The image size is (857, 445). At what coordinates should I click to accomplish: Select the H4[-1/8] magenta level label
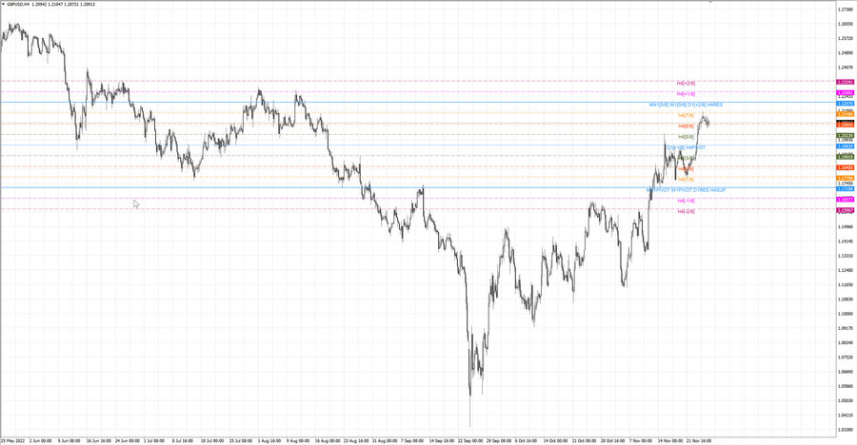coord(686,201)
